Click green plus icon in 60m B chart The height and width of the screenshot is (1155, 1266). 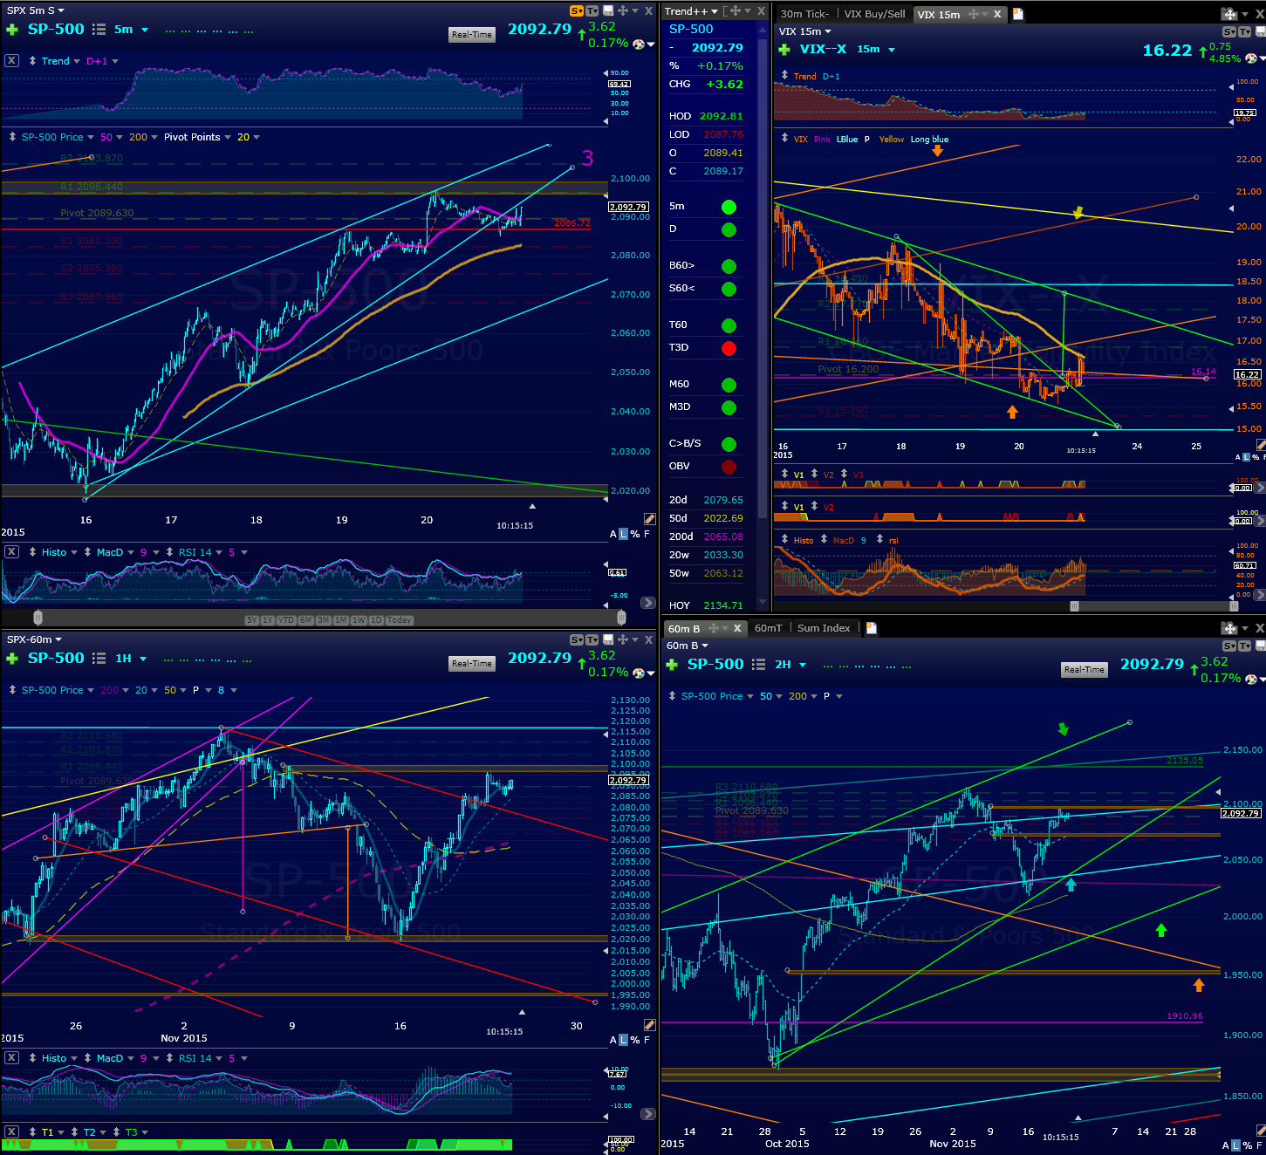coord(672,665)
